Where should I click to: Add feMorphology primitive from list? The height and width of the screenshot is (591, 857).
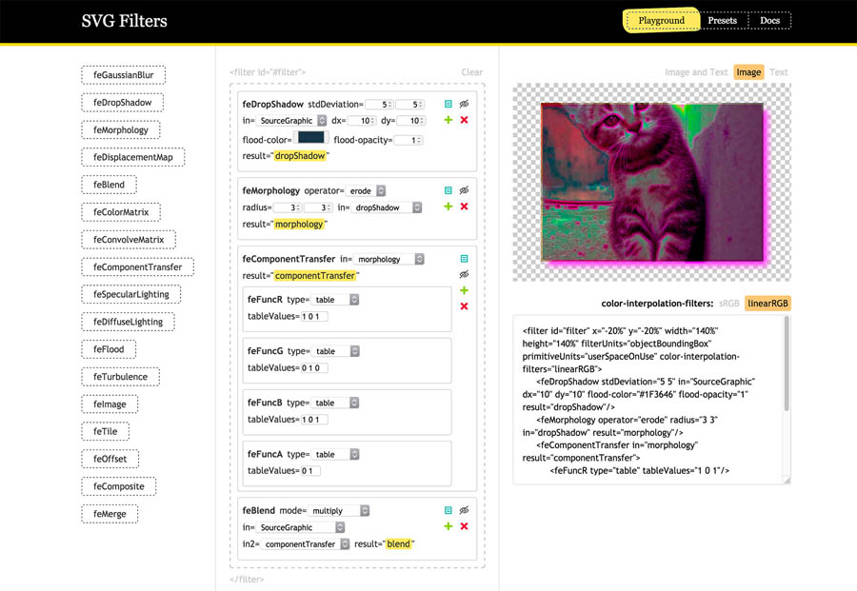(121, 129)
